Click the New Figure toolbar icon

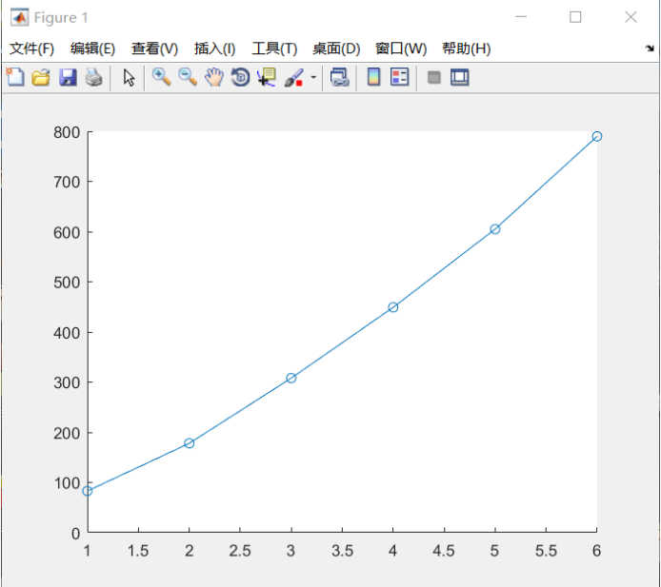coord(15,77)
